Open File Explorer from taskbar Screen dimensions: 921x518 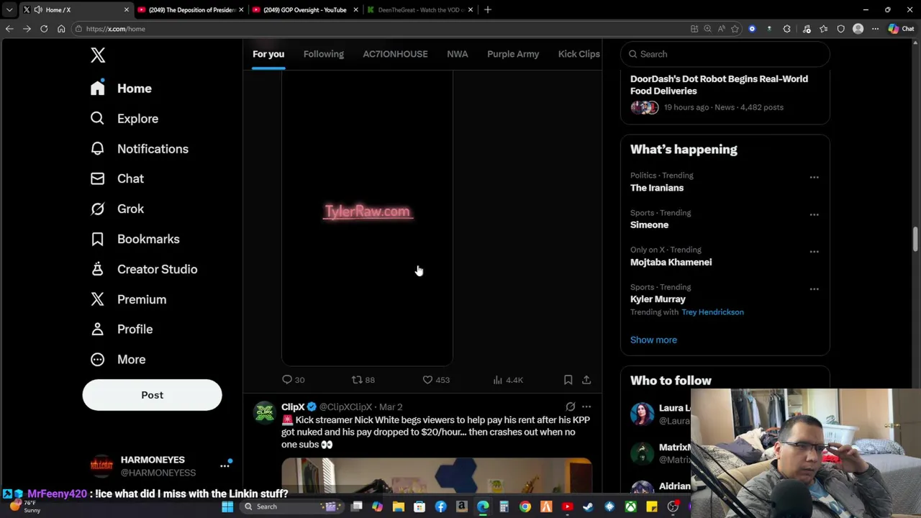point(398,506)
